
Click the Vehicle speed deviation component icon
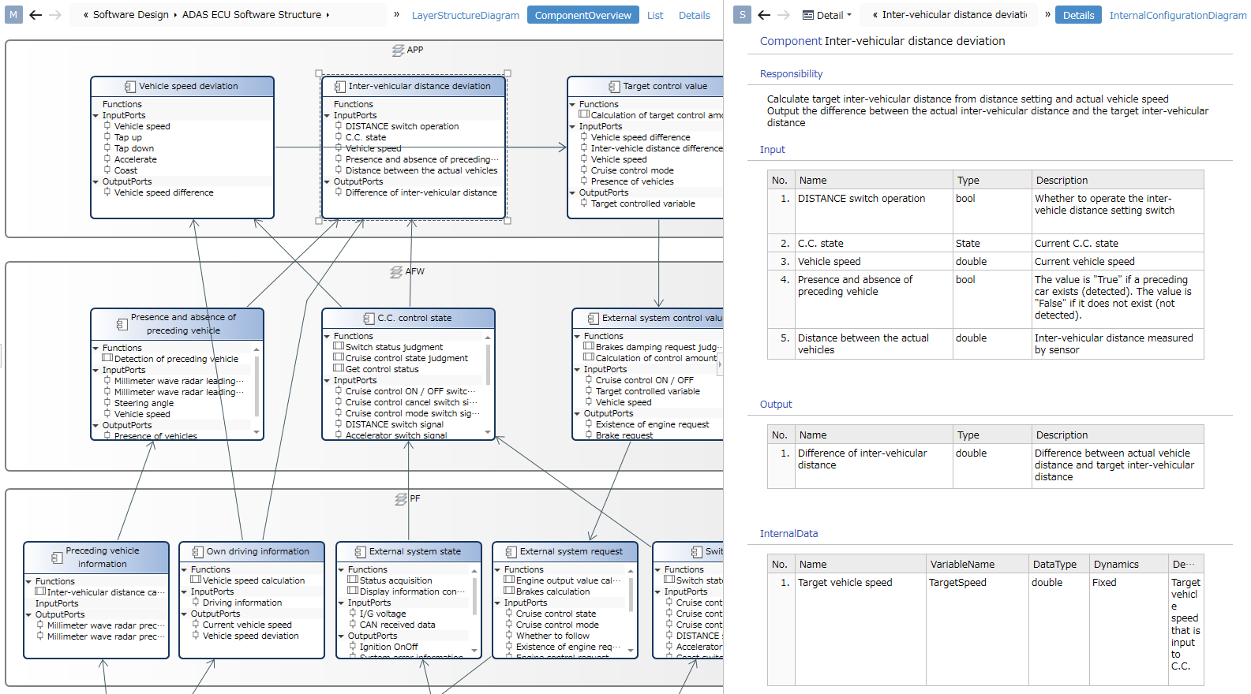(129, 87)
